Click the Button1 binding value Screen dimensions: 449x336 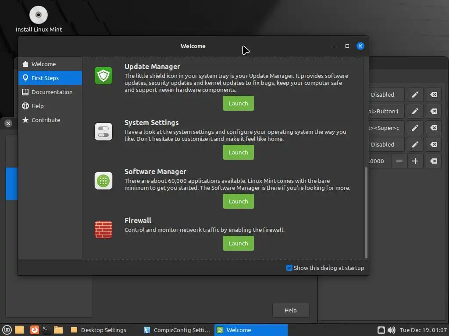click(387, 111)
